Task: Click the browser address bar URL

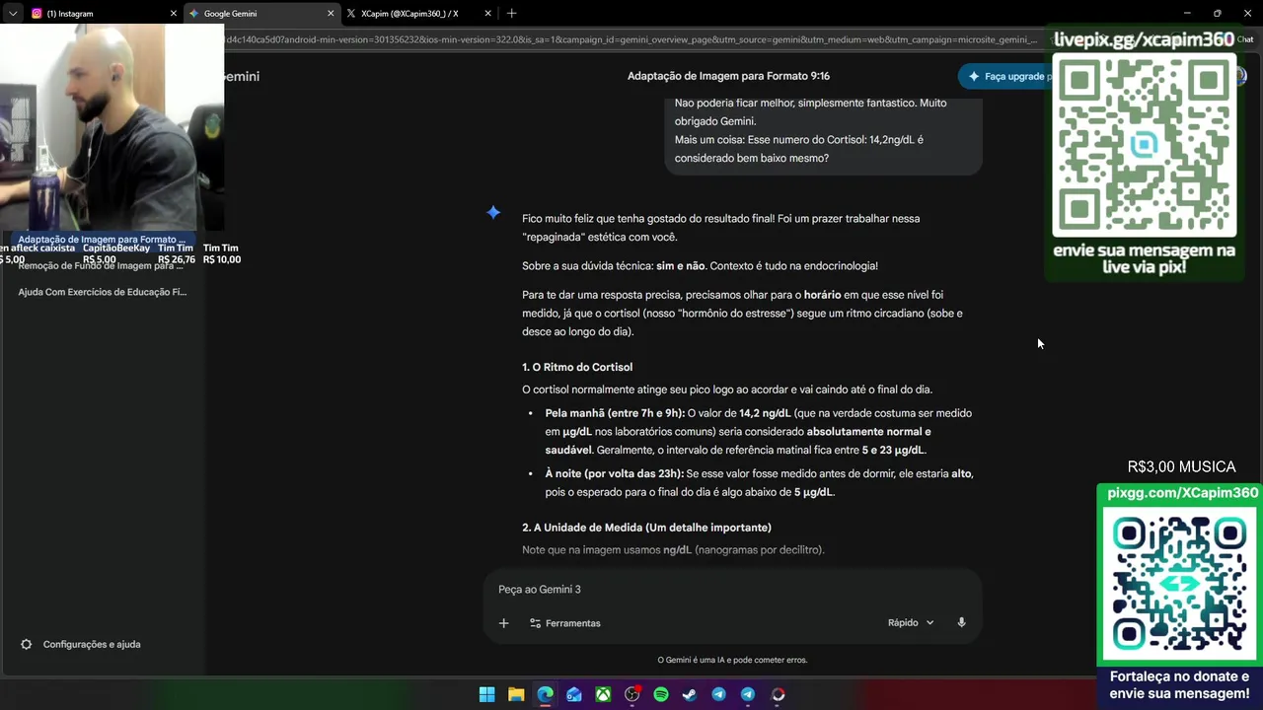Action: click(x=631, y=39)
